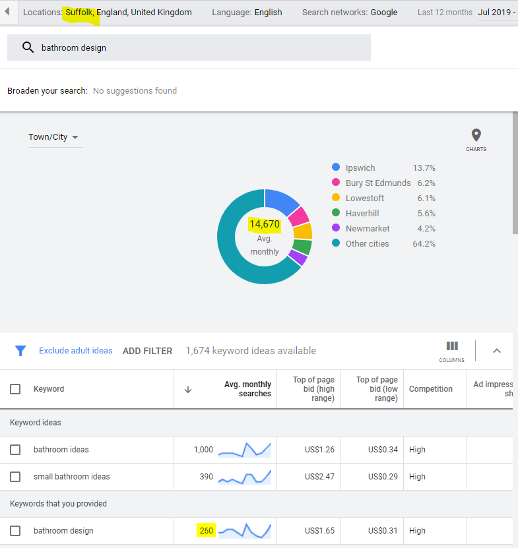518x548 pixels.
Task: Click the Keywords that you provided section header
Action: pyautogui.click(x=59, y=504)
